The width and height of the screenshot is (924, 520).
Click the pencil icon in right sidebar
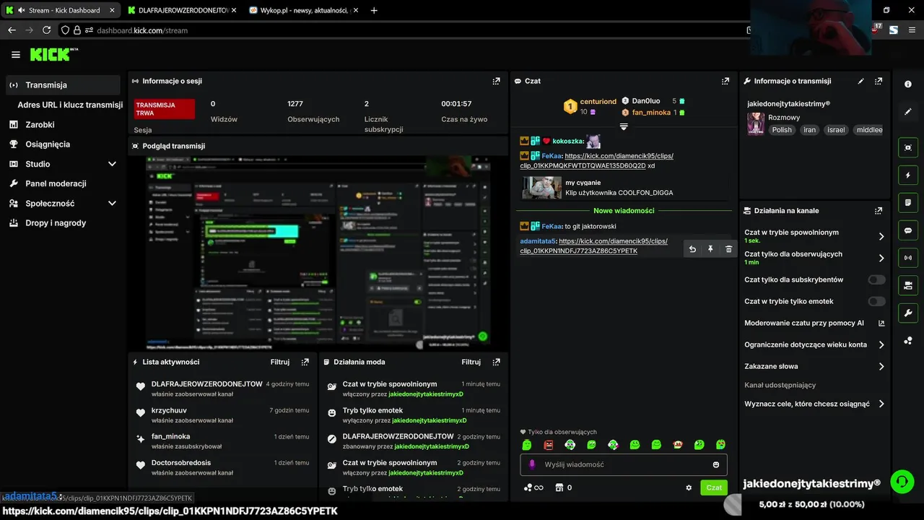pos(908,112)
